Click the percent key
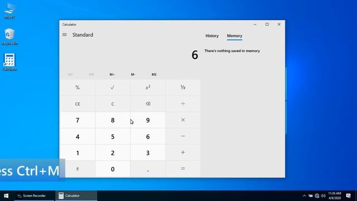Screen dimensions: 357x201 click(x=78, y=88)
